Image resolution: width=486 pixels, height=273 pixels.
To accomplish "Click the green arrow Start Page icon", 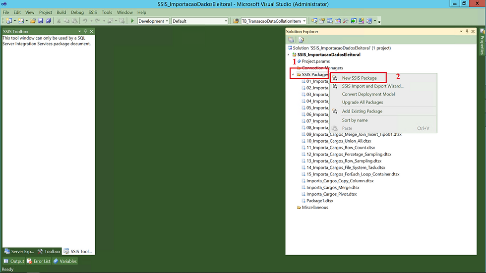I will click(353, 21).
